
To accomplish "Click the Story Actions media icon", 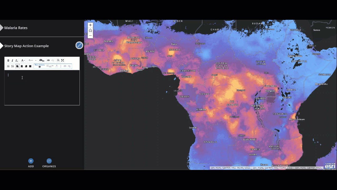I will tap(51, 66).
